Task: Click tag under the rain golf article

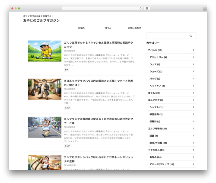Action: pyautogui.click(x=67, y=70)
